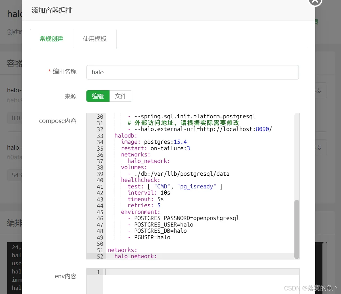Select 文件 as the compose source
This screenshot has width=341, height=294.
(x=121, y=96)
